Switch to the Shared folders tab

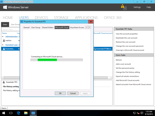coord(48,27)
